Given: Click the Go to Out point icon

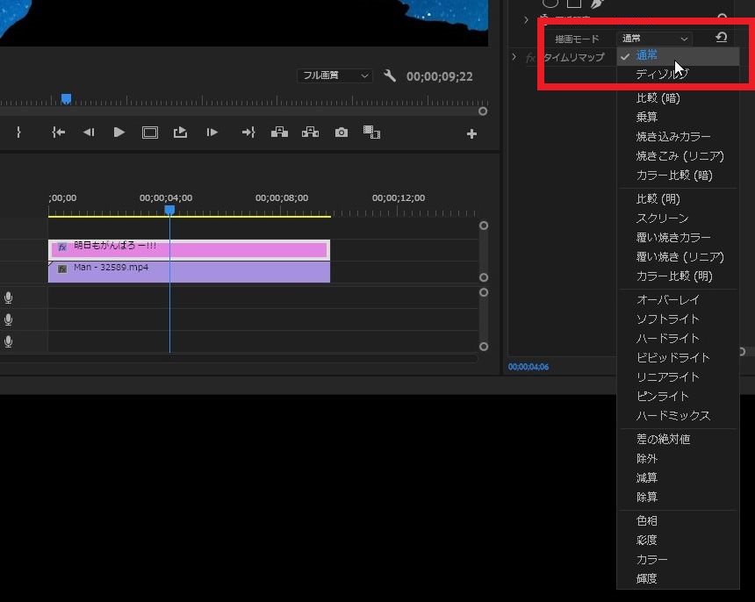Looking at the screenshot, I should 248,133.
